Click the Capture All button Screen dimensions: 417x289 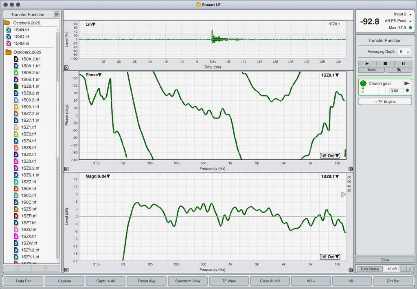click(105, 281)
